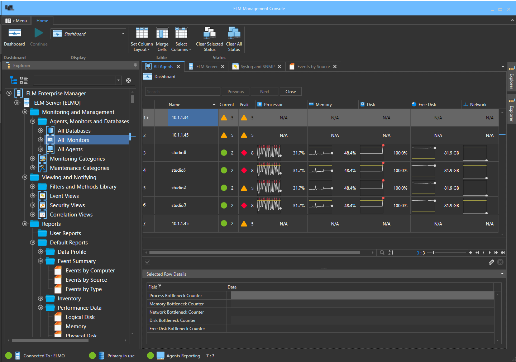Click the Primary in use database icon
This screenshot has width=516, height=362.
[x=101, y=356]
